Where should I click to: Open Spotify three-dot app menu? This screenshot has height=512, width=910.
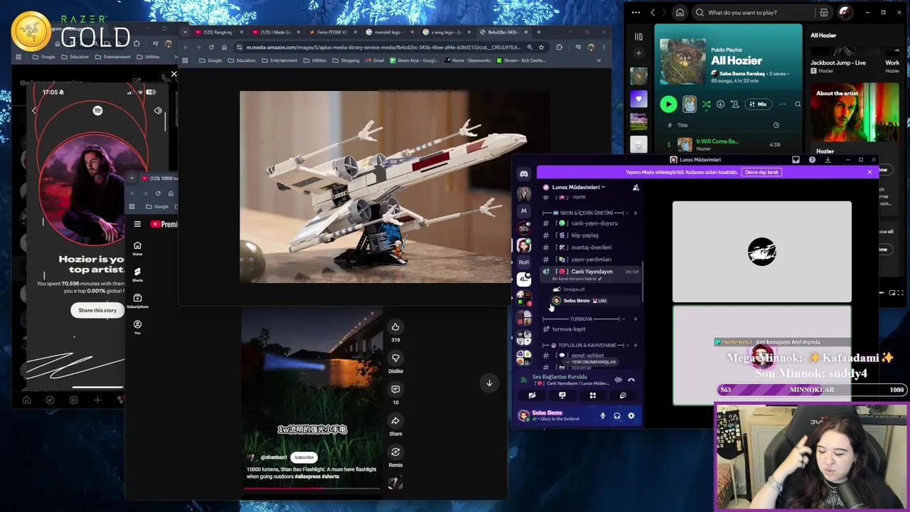pos(636,12)
